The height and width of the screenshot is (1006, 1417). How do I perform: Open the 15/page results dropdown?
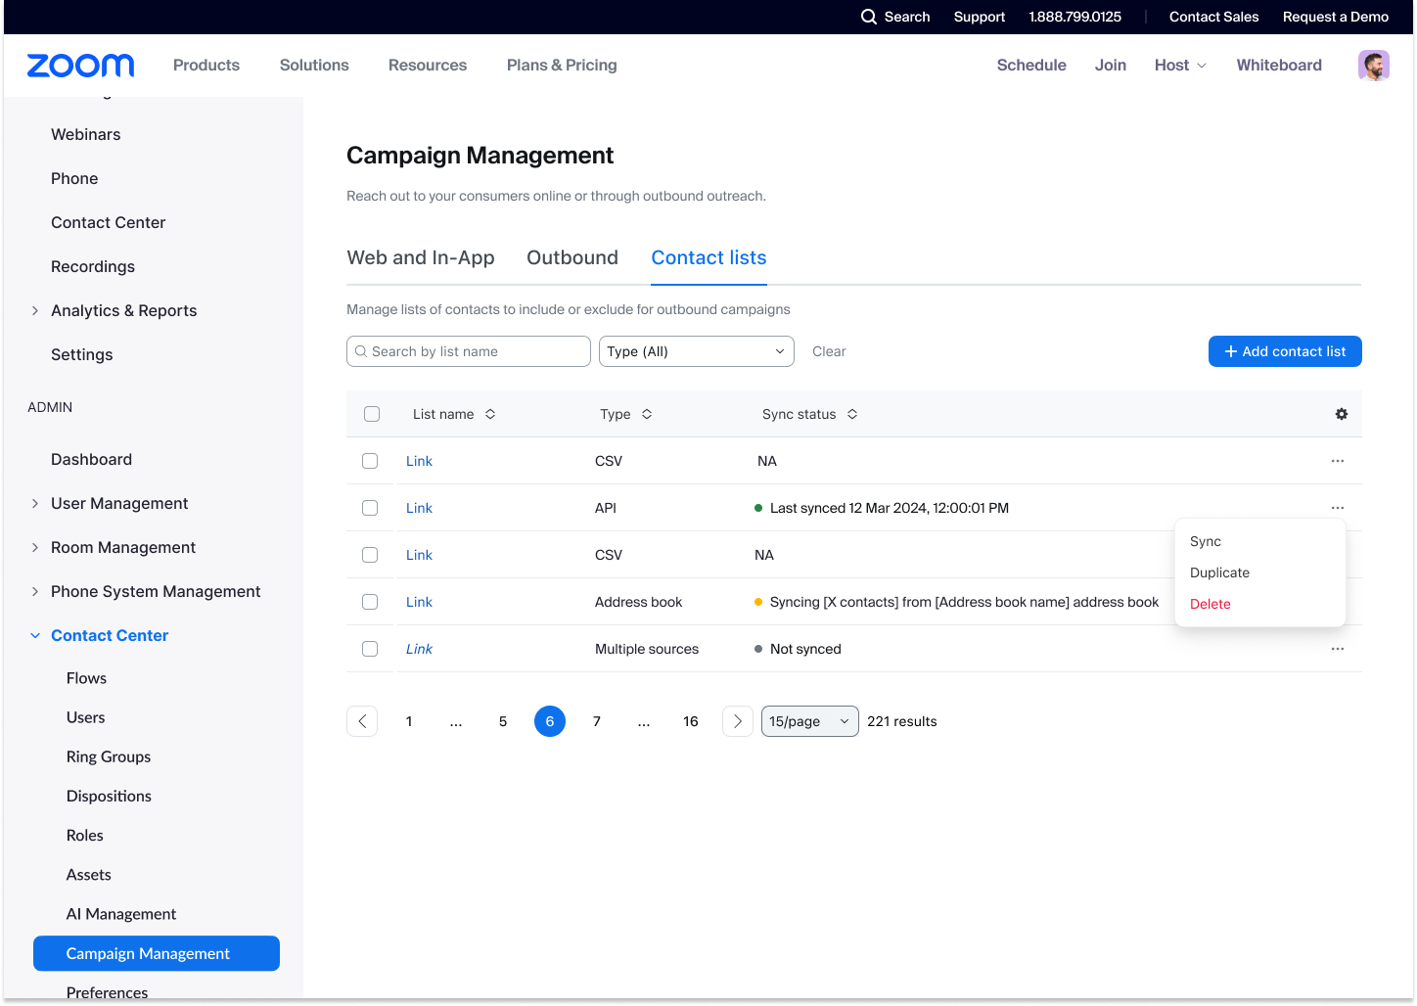(810, 721)
